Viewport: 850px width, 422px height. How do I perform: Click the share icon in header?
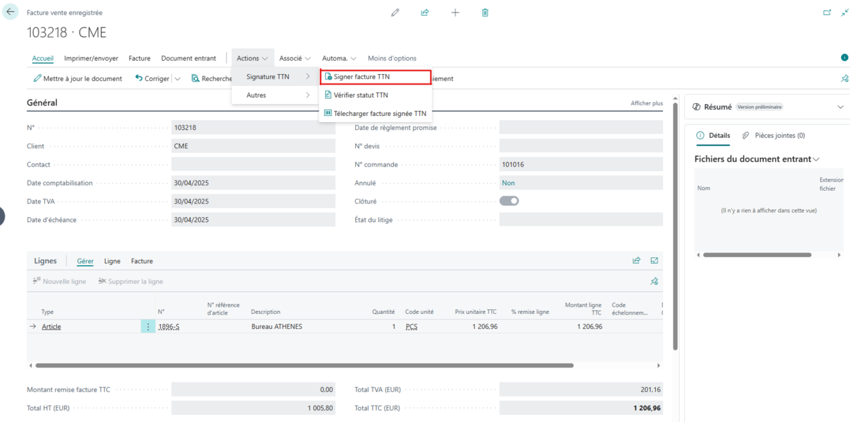coord(425,12)
